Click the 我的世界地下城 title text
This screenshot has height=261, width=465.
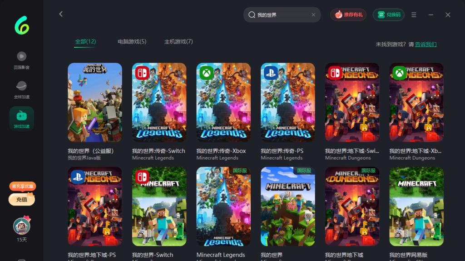pos(344,255)
